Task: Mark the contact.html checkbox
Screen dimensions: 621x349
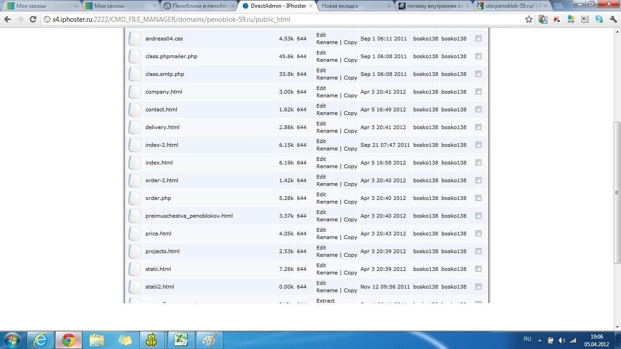Action: click(x=478, y=110)
